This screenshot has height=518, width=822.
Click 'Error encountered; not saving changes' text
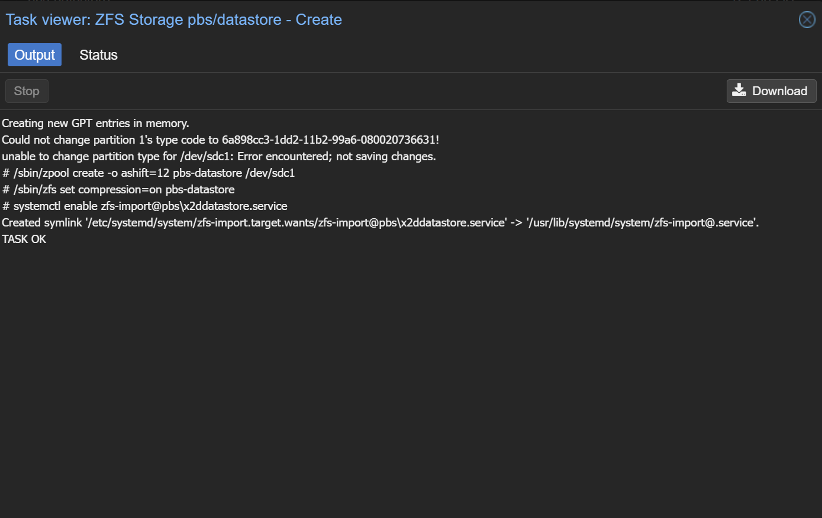pos(336,157)
